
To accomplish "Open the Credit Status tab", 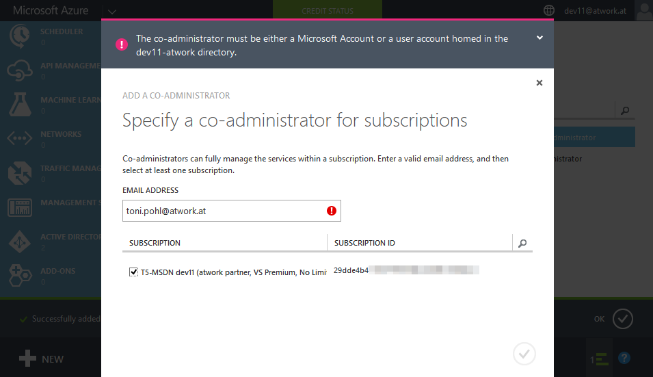I will [327, 11].
